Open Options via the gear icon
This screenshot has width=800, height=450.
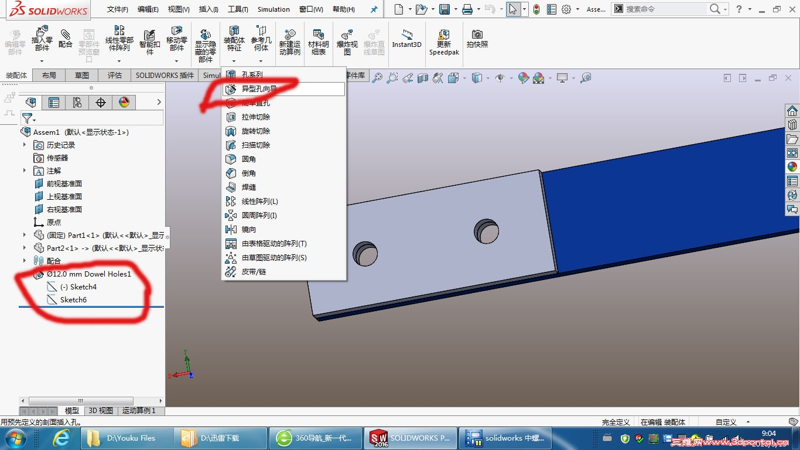click(x=566, y=9)
